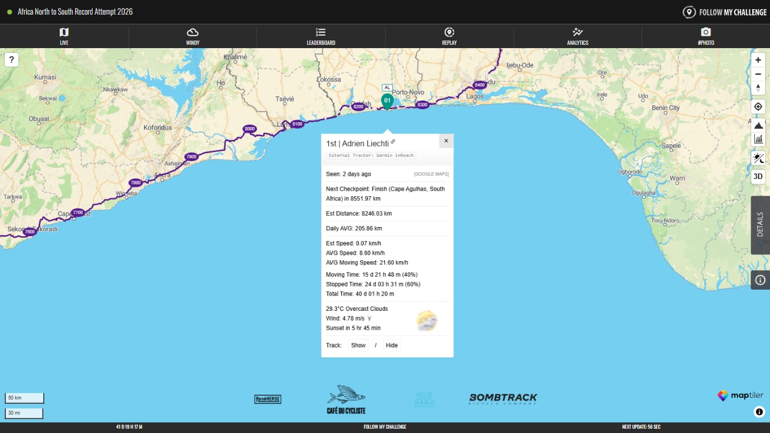Zoom in on the map
The image size is (770, 433).
tap(758, 60)
